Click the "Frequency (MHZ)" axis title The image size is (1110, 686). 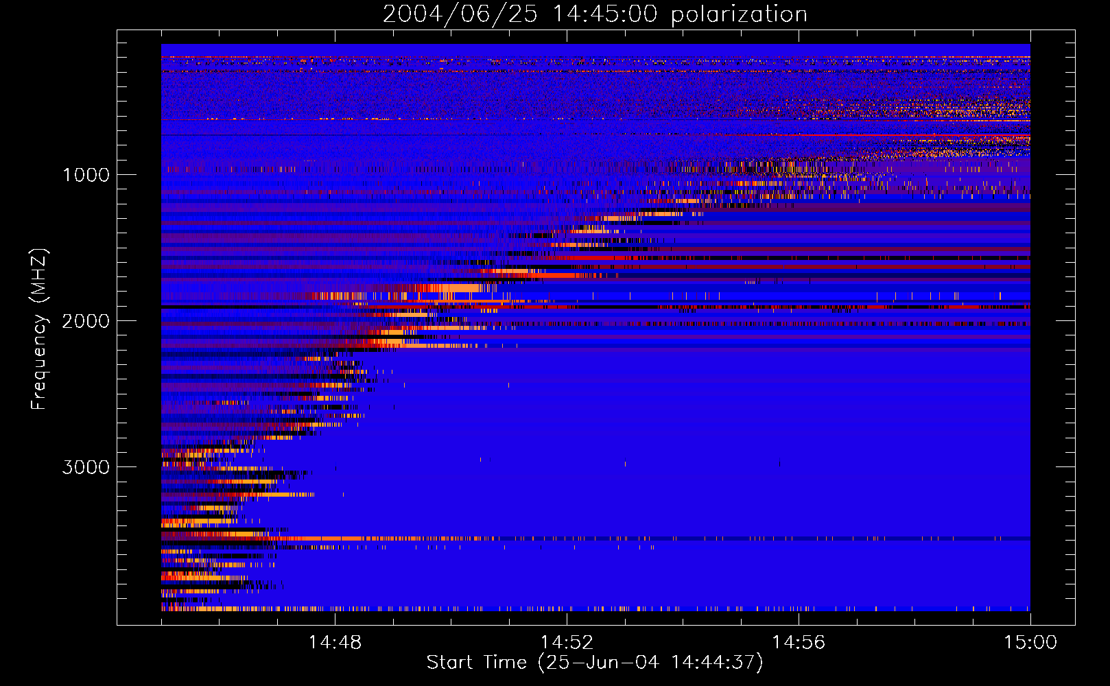[x=39, y=329]
